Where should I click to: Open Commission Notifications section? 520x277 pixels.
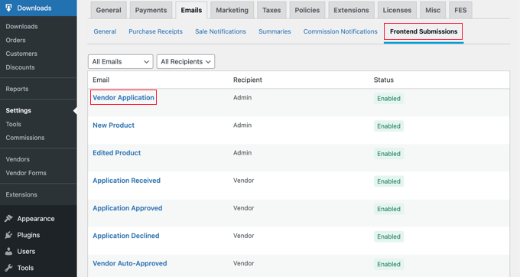tap(340, 31)
